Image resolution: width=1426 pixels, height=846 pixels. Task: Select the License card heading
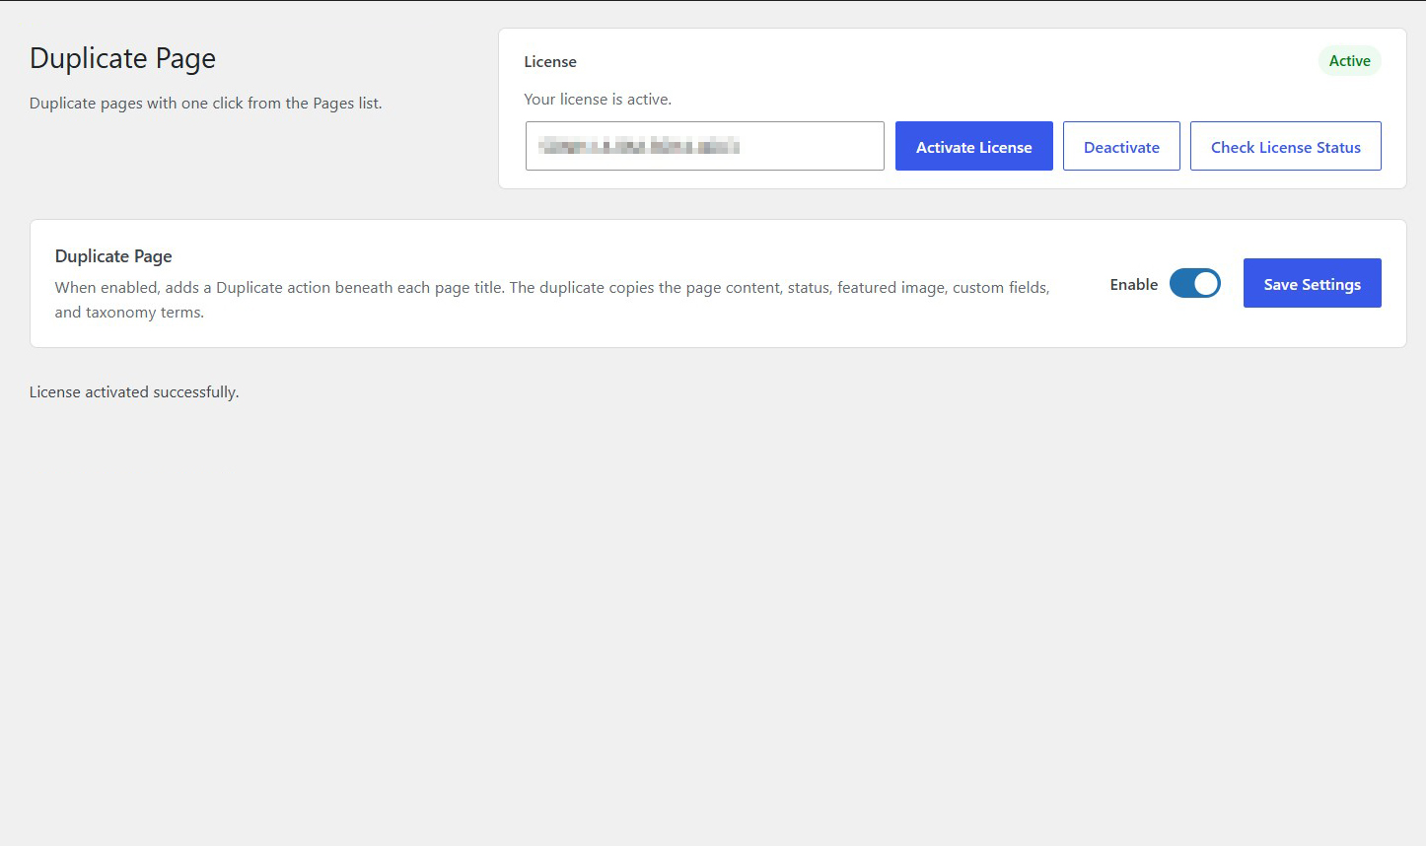tap(550, 61)
